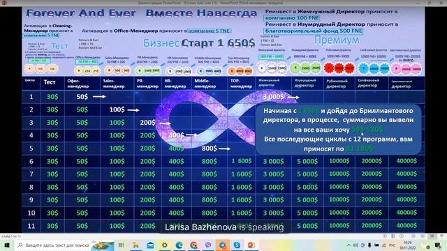The width and height of the screenshot is (447, 251).
Task: Start Slide Show from status bar icon
Action: point(441,236)
